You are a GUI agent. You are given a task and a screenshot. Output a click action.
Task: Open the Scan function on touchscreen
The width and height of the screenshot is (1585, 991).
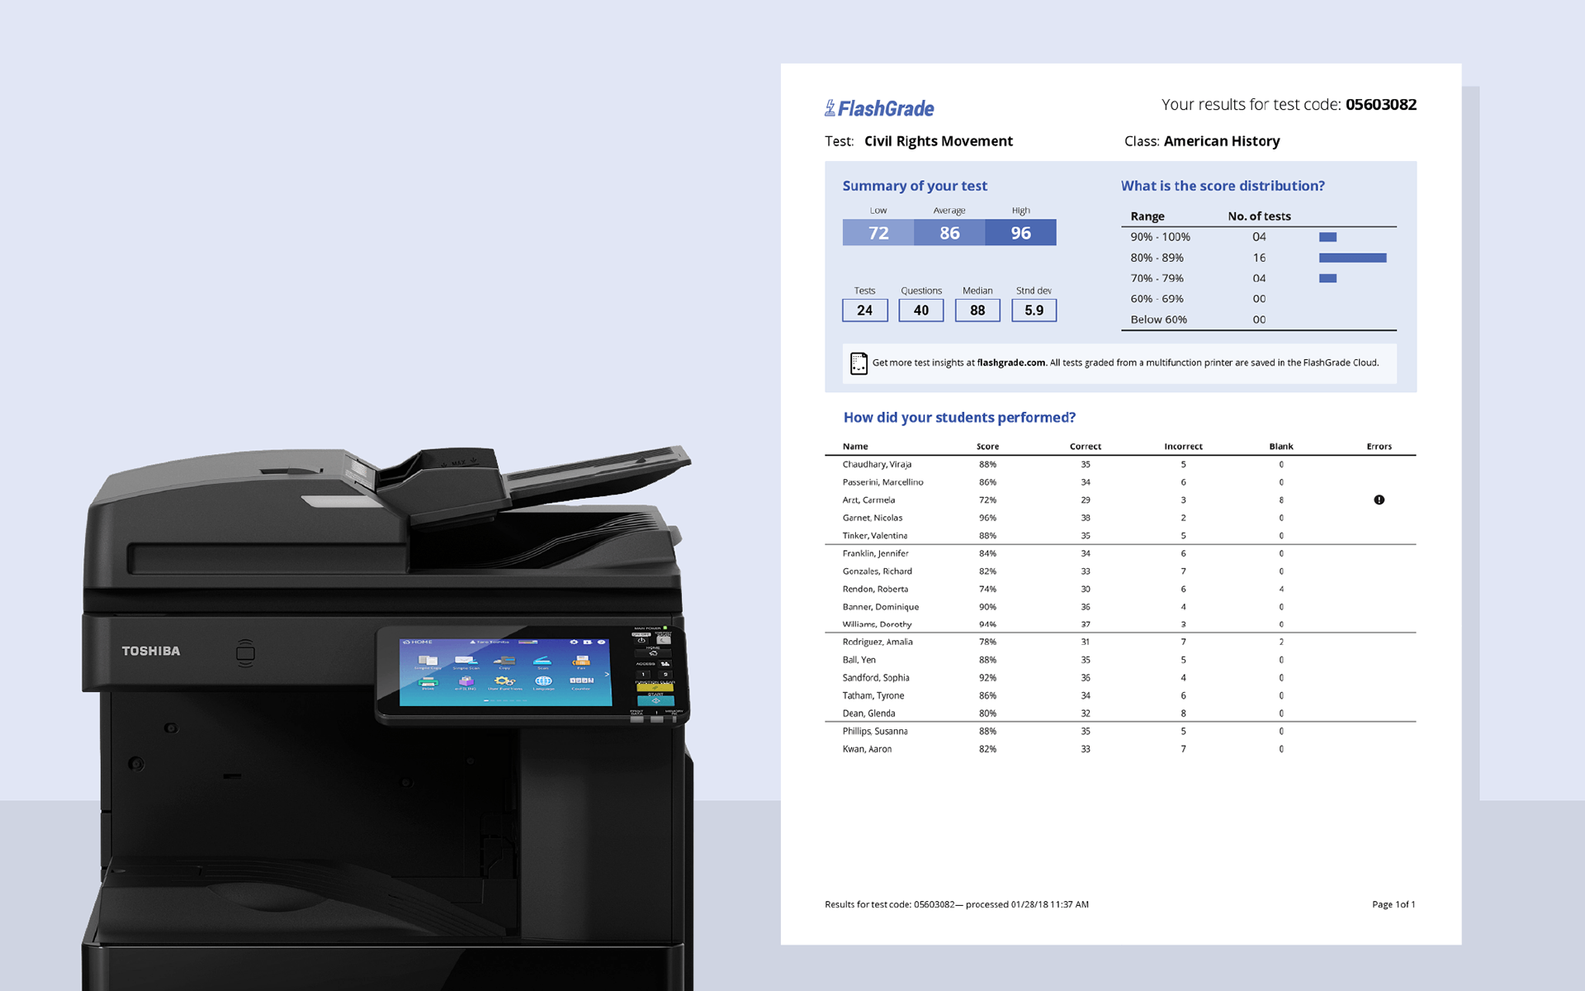[x=542, y=661]
